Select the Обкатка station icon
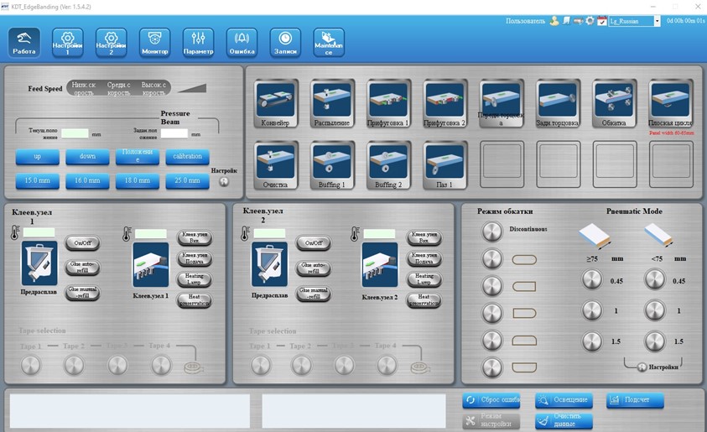Screen dimensions: 707x432 [x=614, y=99]
